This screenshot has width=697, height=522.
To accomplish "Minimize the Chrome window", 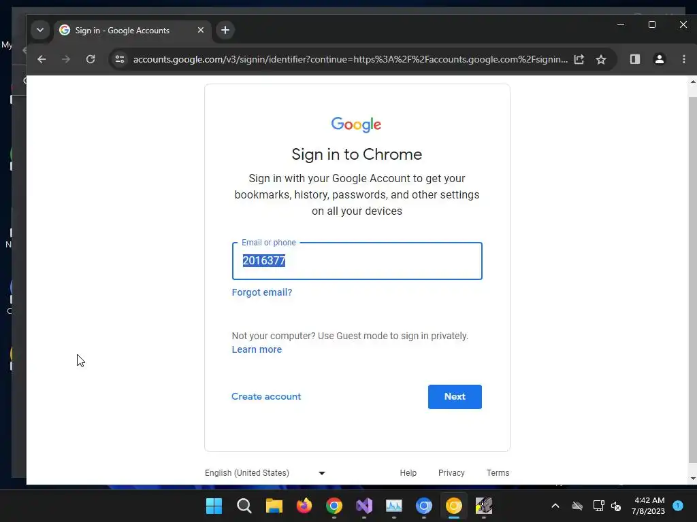I will pyautogui.click(x=621, y=25).
